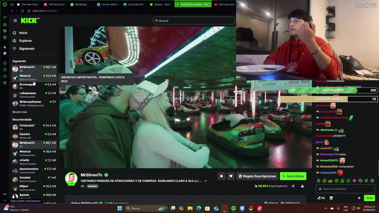Open Brunenger channel in followed list
The height and width of the screenshot is (213, 379).
click(x=34, y=86)
